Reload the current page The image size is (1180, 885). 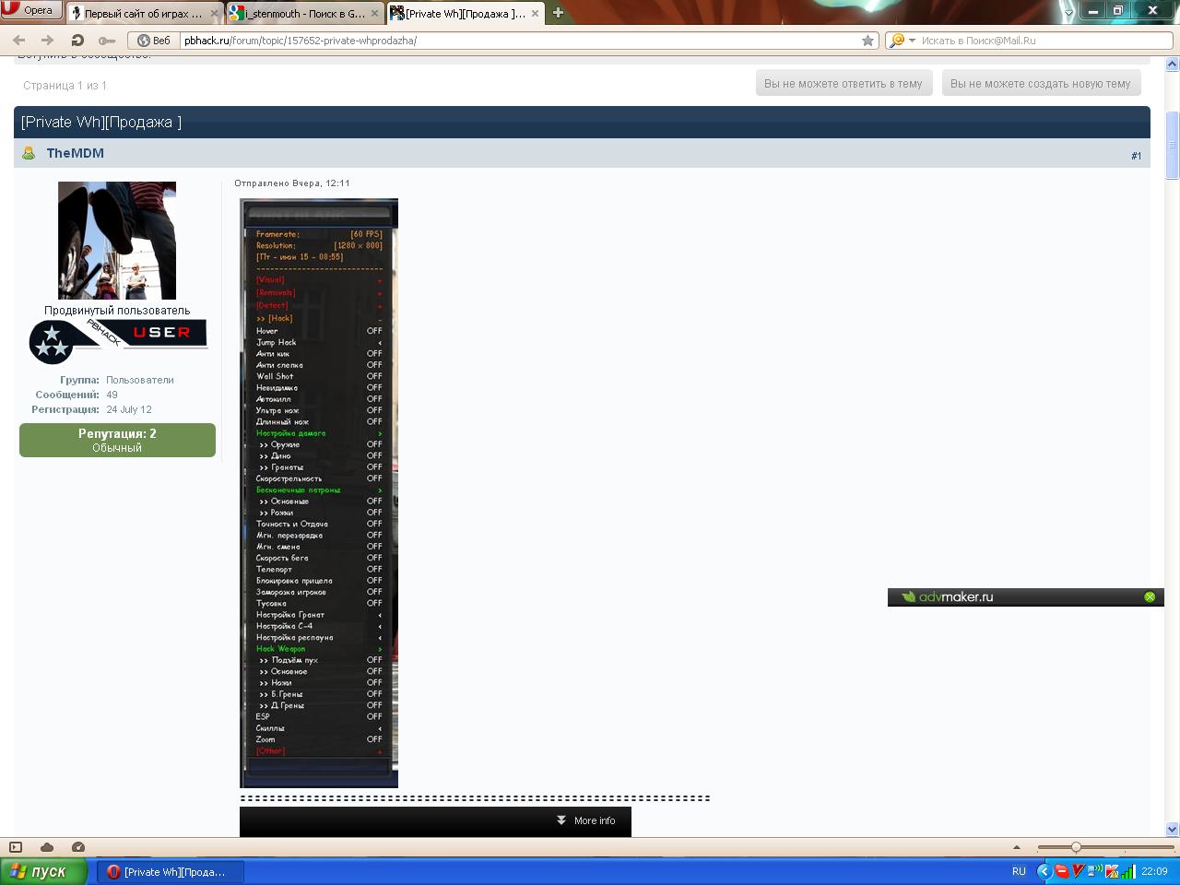77,41
